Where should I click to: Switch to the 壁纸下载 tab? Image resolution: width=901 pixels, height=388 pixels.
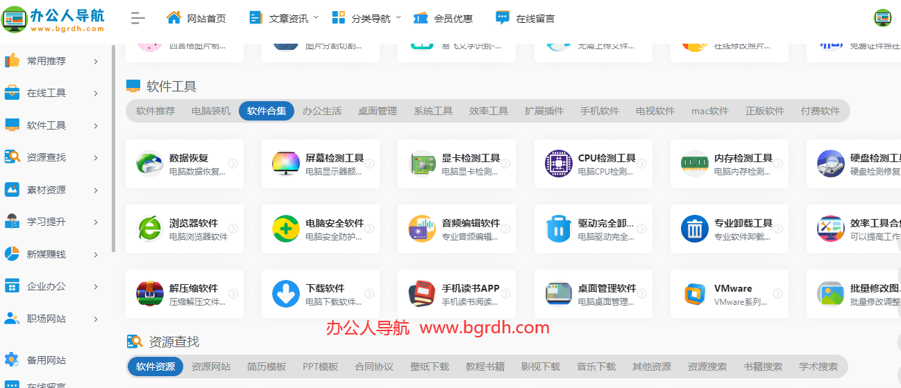click(x=430, y=367)
